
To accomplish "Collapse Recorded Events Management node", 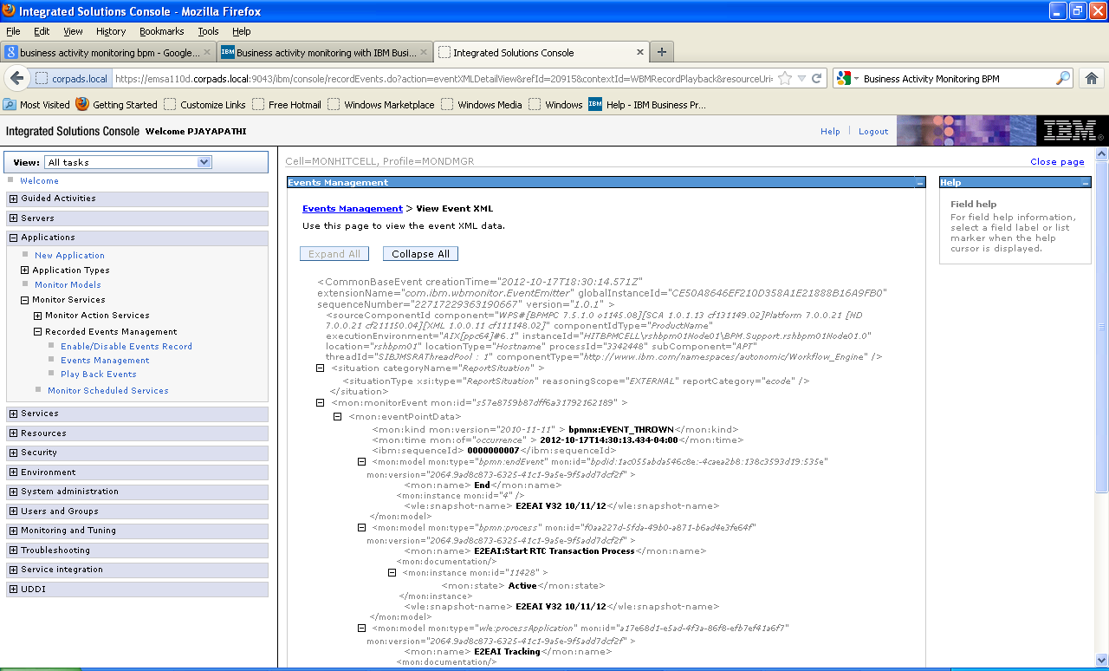I will click(37, 332).
